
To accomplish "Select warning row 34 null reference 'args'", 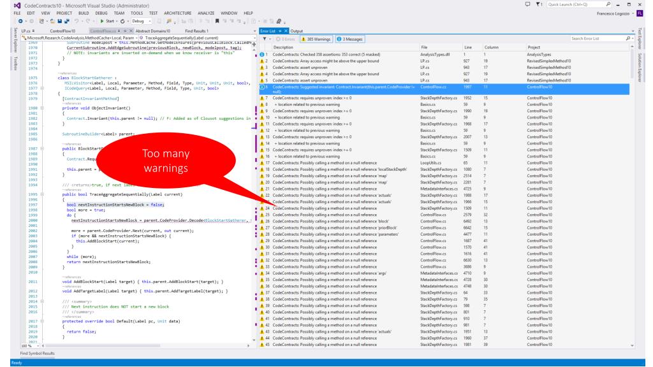I will click(444, 273).
